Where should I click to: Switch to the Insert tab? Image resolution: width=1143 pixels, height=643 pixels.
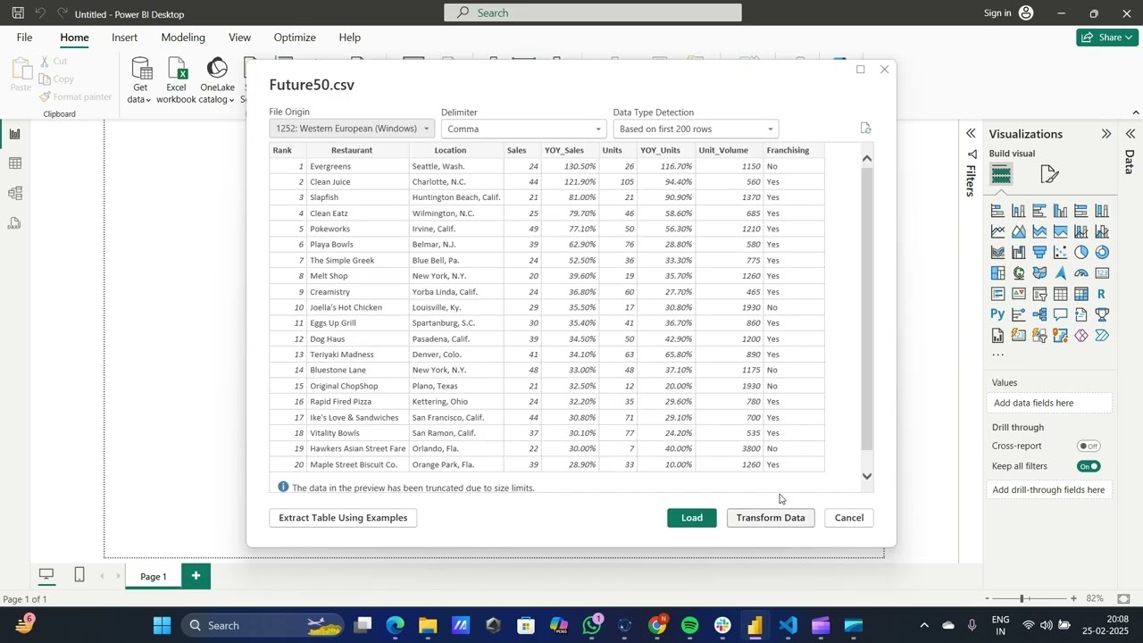click(125, 38)
